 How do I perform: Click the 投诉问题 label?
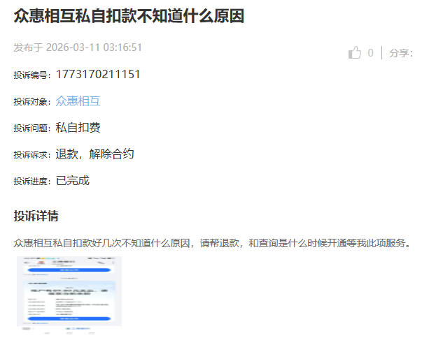tap(32, 128)
